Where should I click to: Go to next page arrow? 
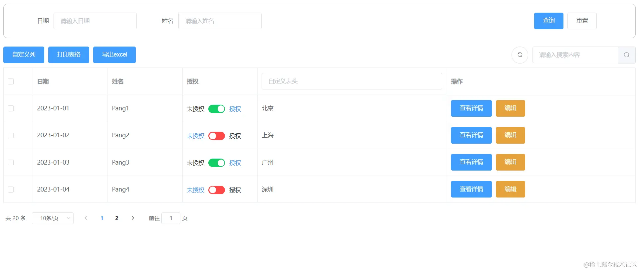pyautogui.click(x=133, y=218)
